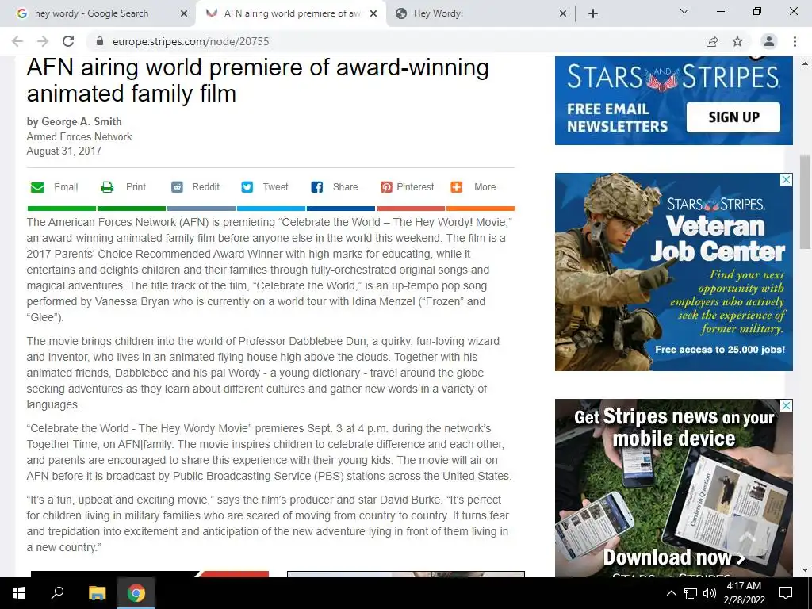This screenshot has height=609, width=812.
Task: Click the Reddit share icon
Action: (177, 187)
